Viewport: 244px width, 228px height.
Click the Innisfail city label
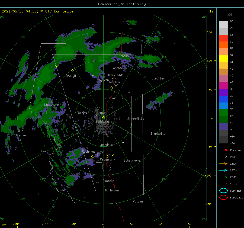coord(110,98)
